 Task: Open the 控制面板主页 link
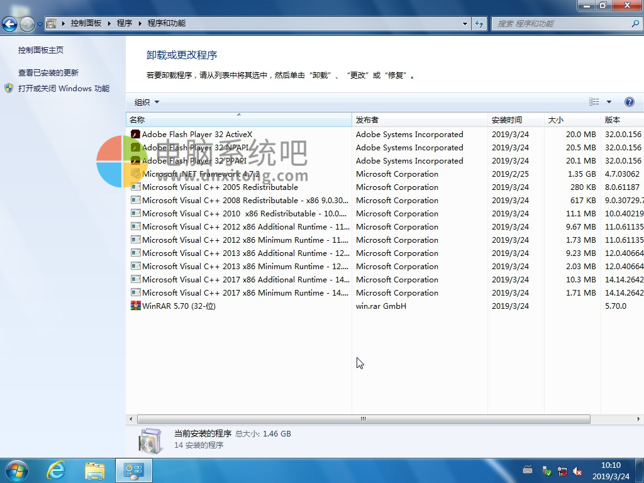pos(41,50)
